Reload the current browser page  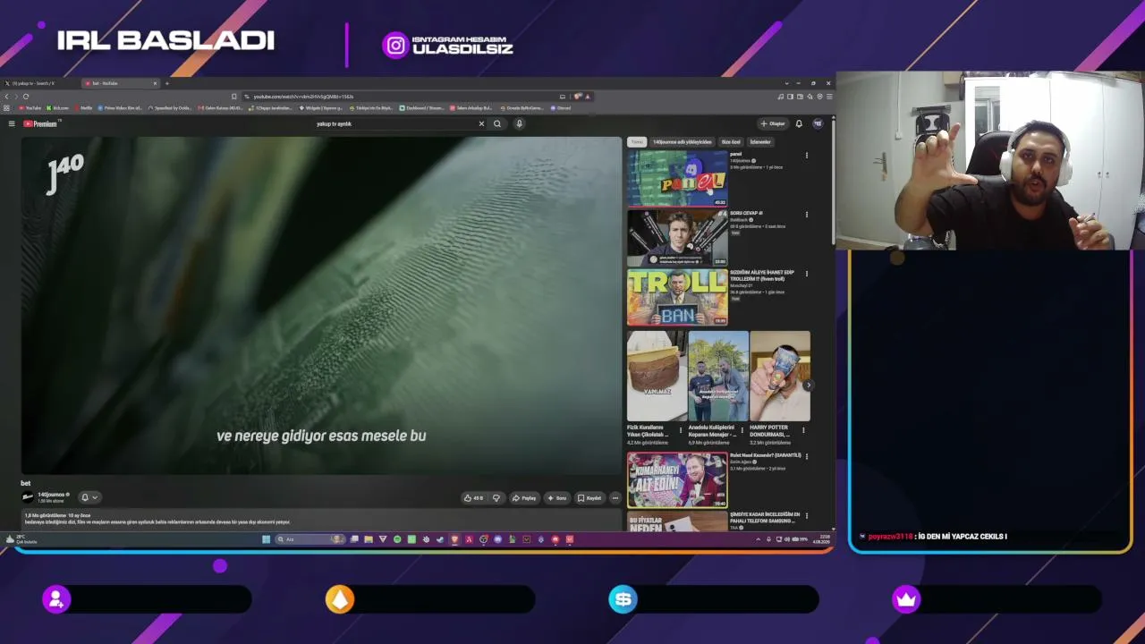(x=26, y=97)
